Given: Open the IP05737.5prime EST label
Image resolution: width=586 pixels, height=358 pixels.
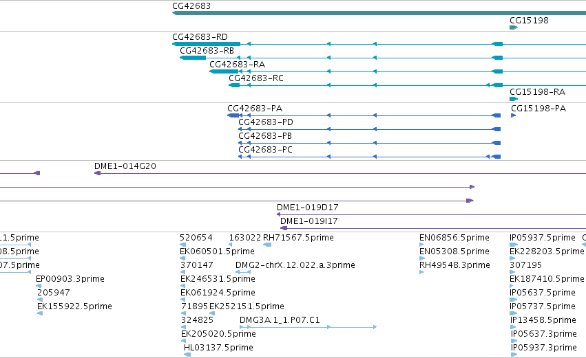Looking at the screenshot, I should pyautogui.click(x=543, y=307).
